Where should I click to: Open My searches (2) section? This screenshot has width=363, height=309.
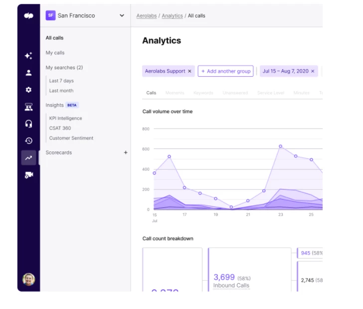click(64, 68)
